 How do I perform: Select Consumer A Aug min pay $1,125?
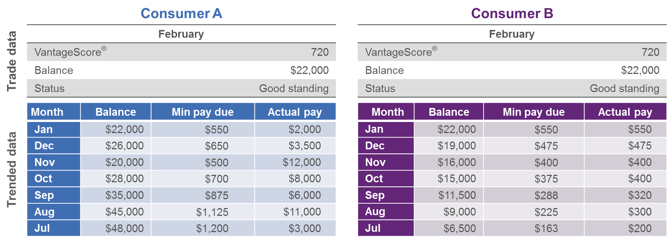[212, 212]
